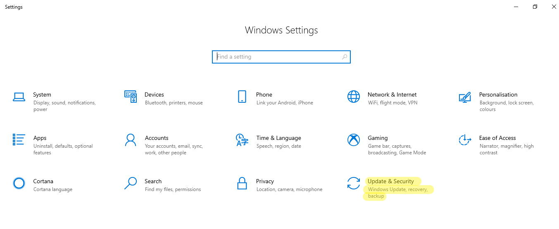Click the Personalisation paintbrush icon

tap(465, 97)
